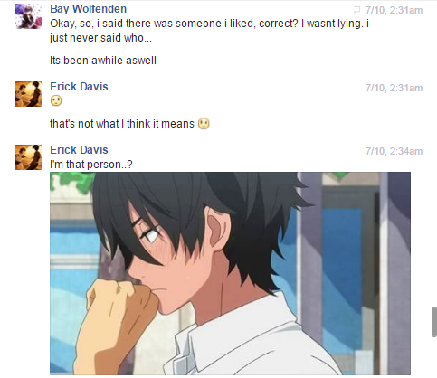The width and height of the screenshot is (437, 378).
Task: Open the Erick Davis name link on the 2:34am message
Action: click(x=79, y=150)
